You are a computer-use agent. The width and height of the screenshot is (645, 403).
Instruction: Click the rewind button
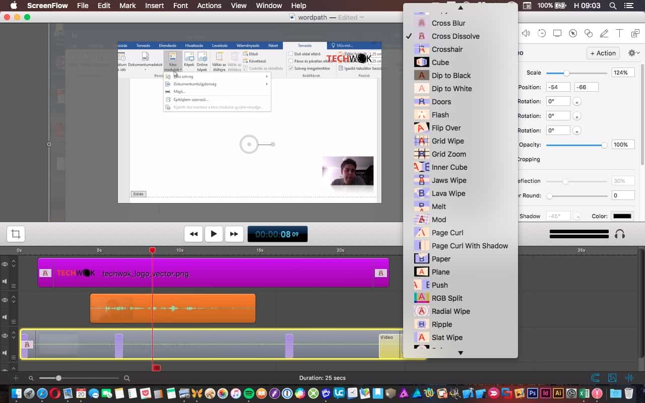193,234
